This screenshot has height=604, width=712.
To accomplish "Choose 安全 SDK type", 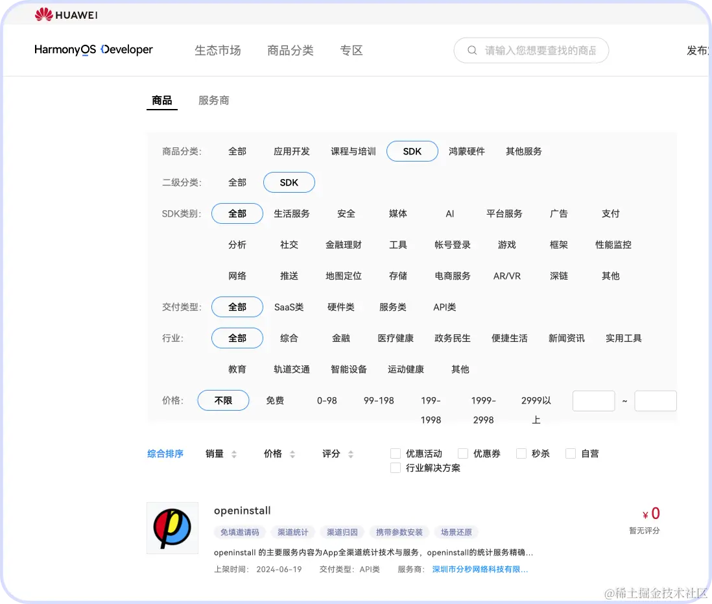I will point(346,213).
